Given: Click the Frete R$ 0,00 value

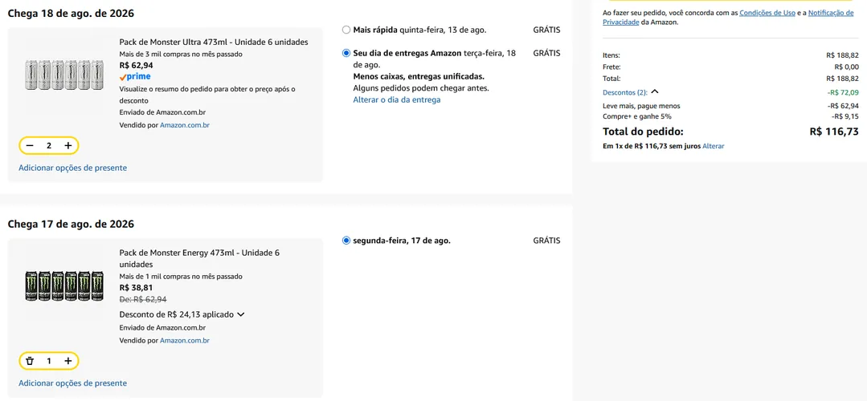Looking at the screenshot, I should pyautogui.click(x=846, y=67).
